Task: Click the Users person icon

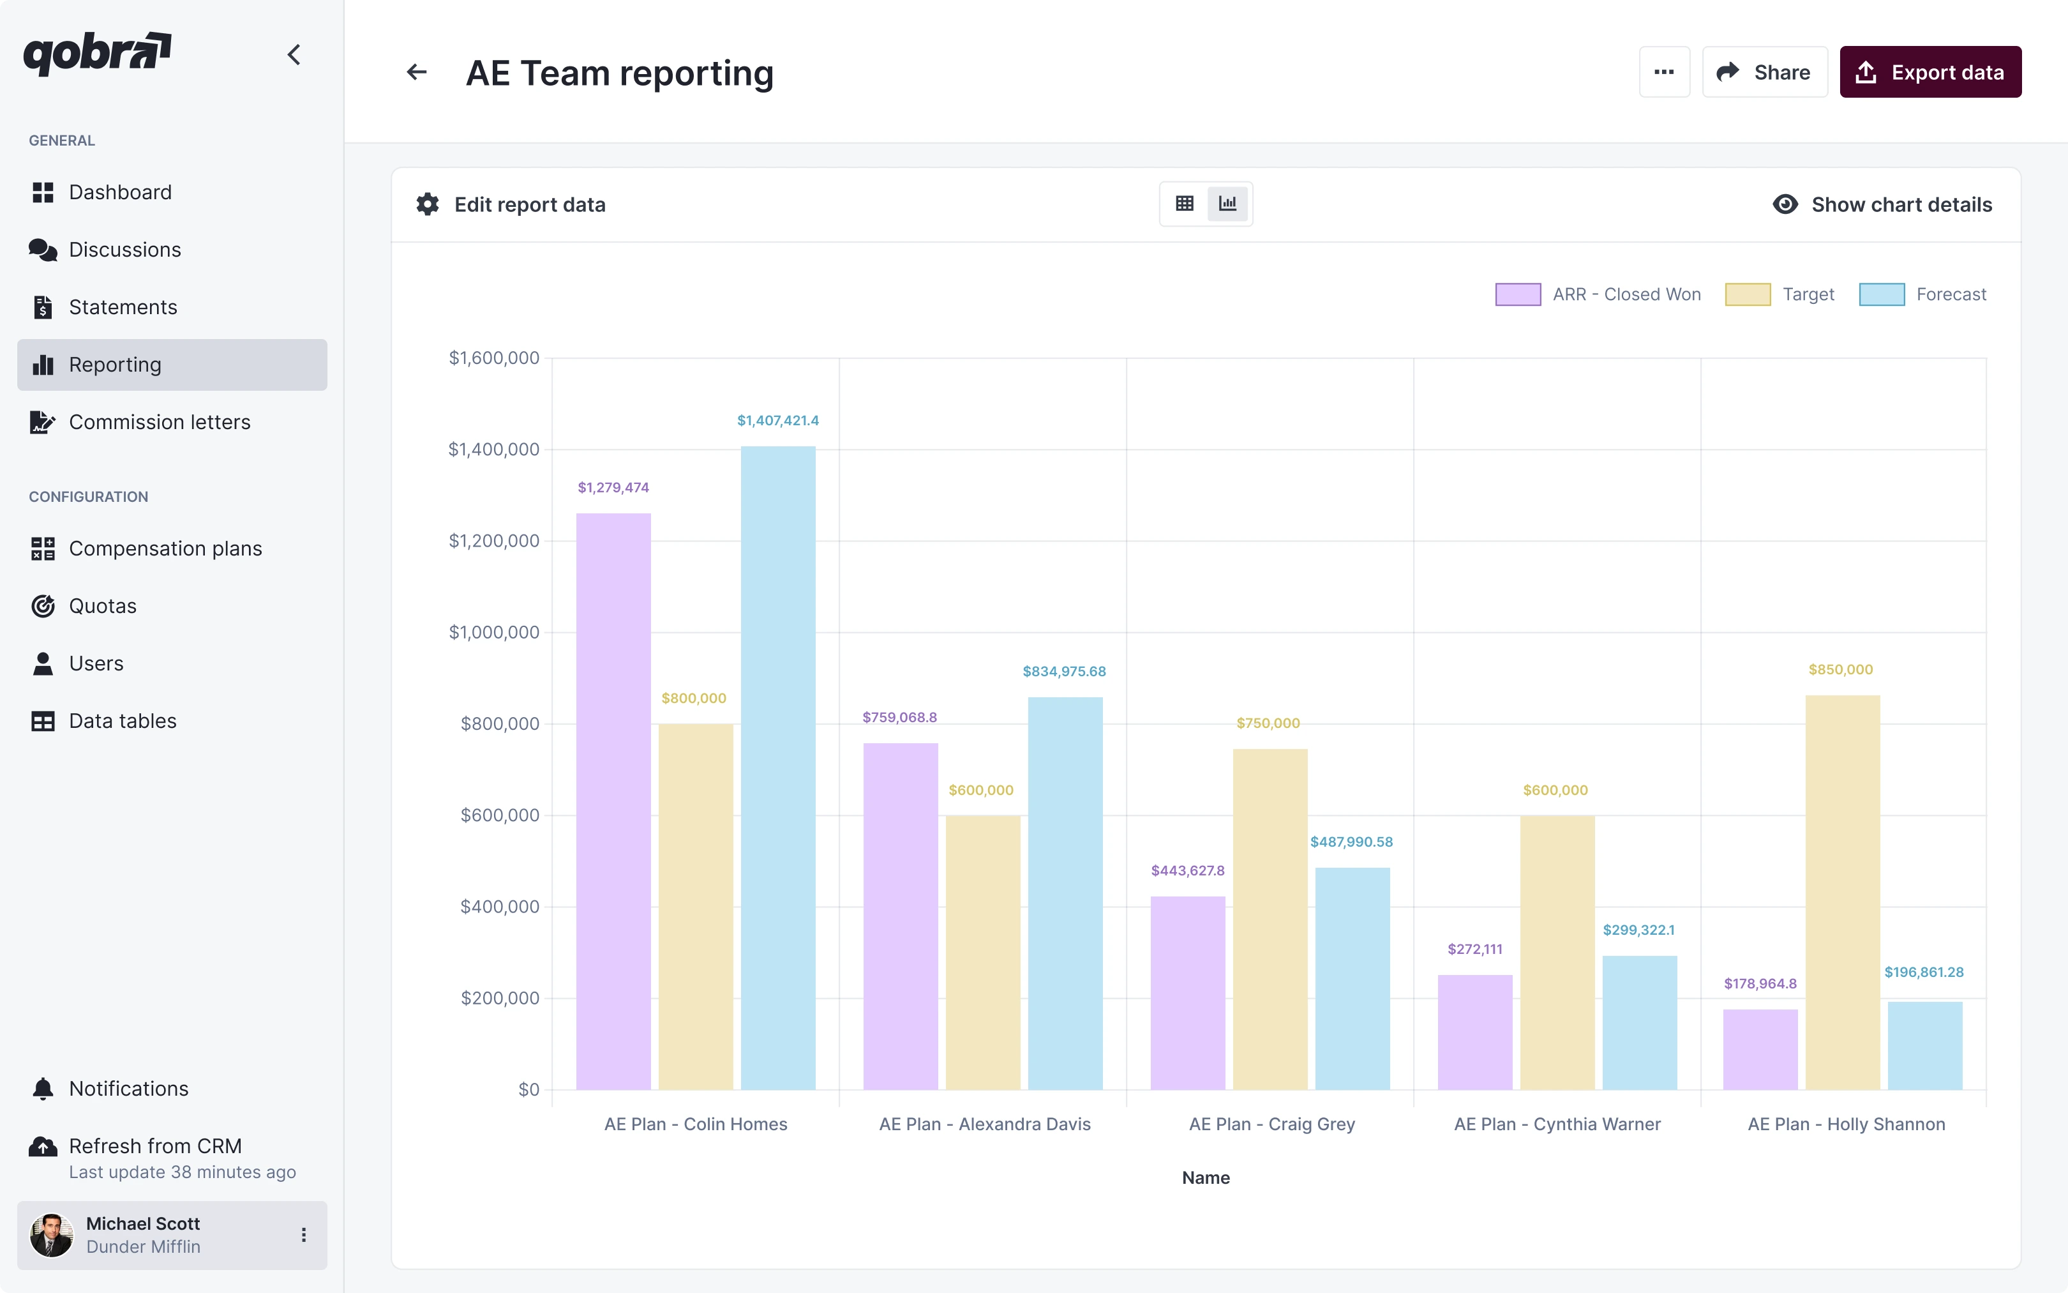Action: [x=43, y=663]
